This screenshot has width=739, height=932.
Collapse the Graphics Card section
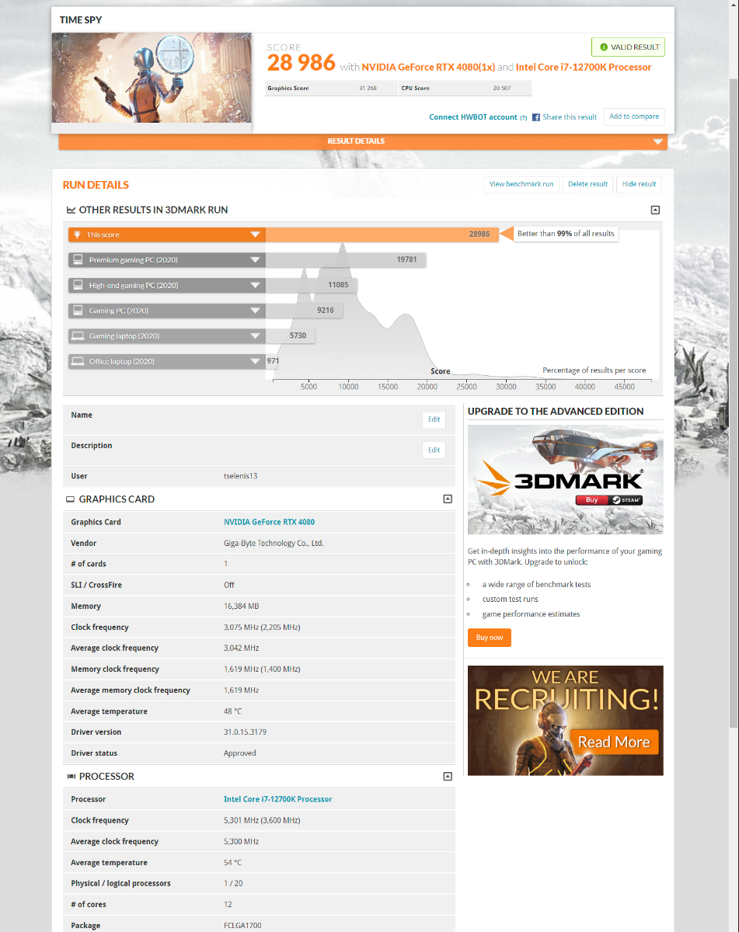pyautogui.click(x=448, y=499)
